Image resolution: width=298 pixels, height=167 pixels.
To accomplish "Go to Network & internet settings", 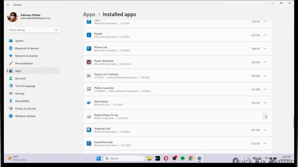I will click(x=33, y=56).
